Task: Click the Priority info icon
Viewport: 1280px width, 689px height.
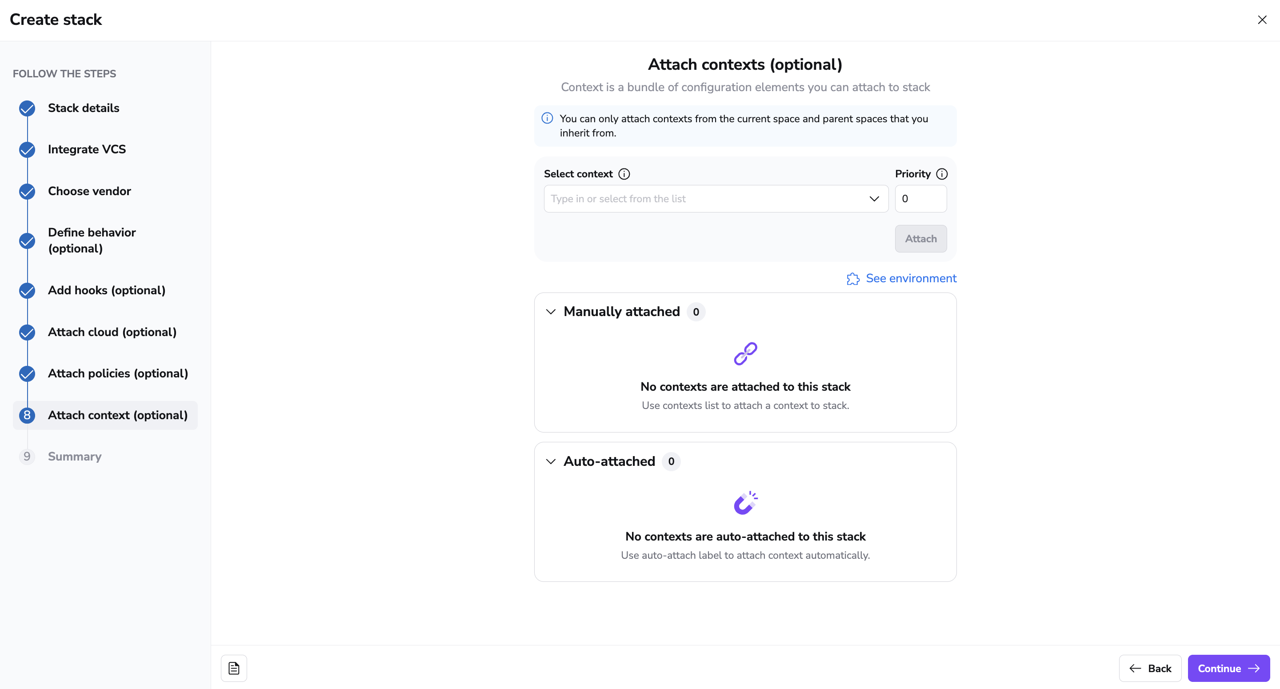Action: tap(941, 174)
